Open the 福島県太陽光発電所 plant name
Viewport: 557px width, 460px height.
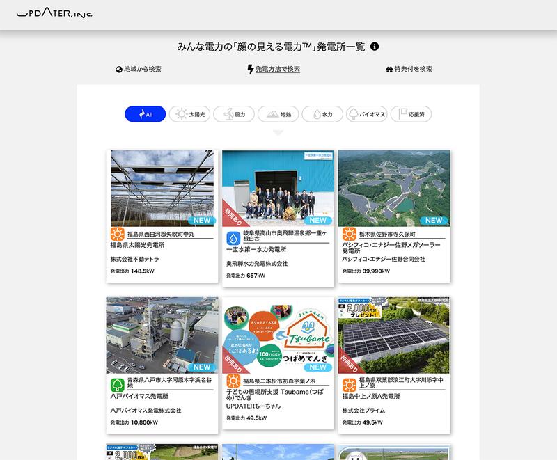(137, 245)
